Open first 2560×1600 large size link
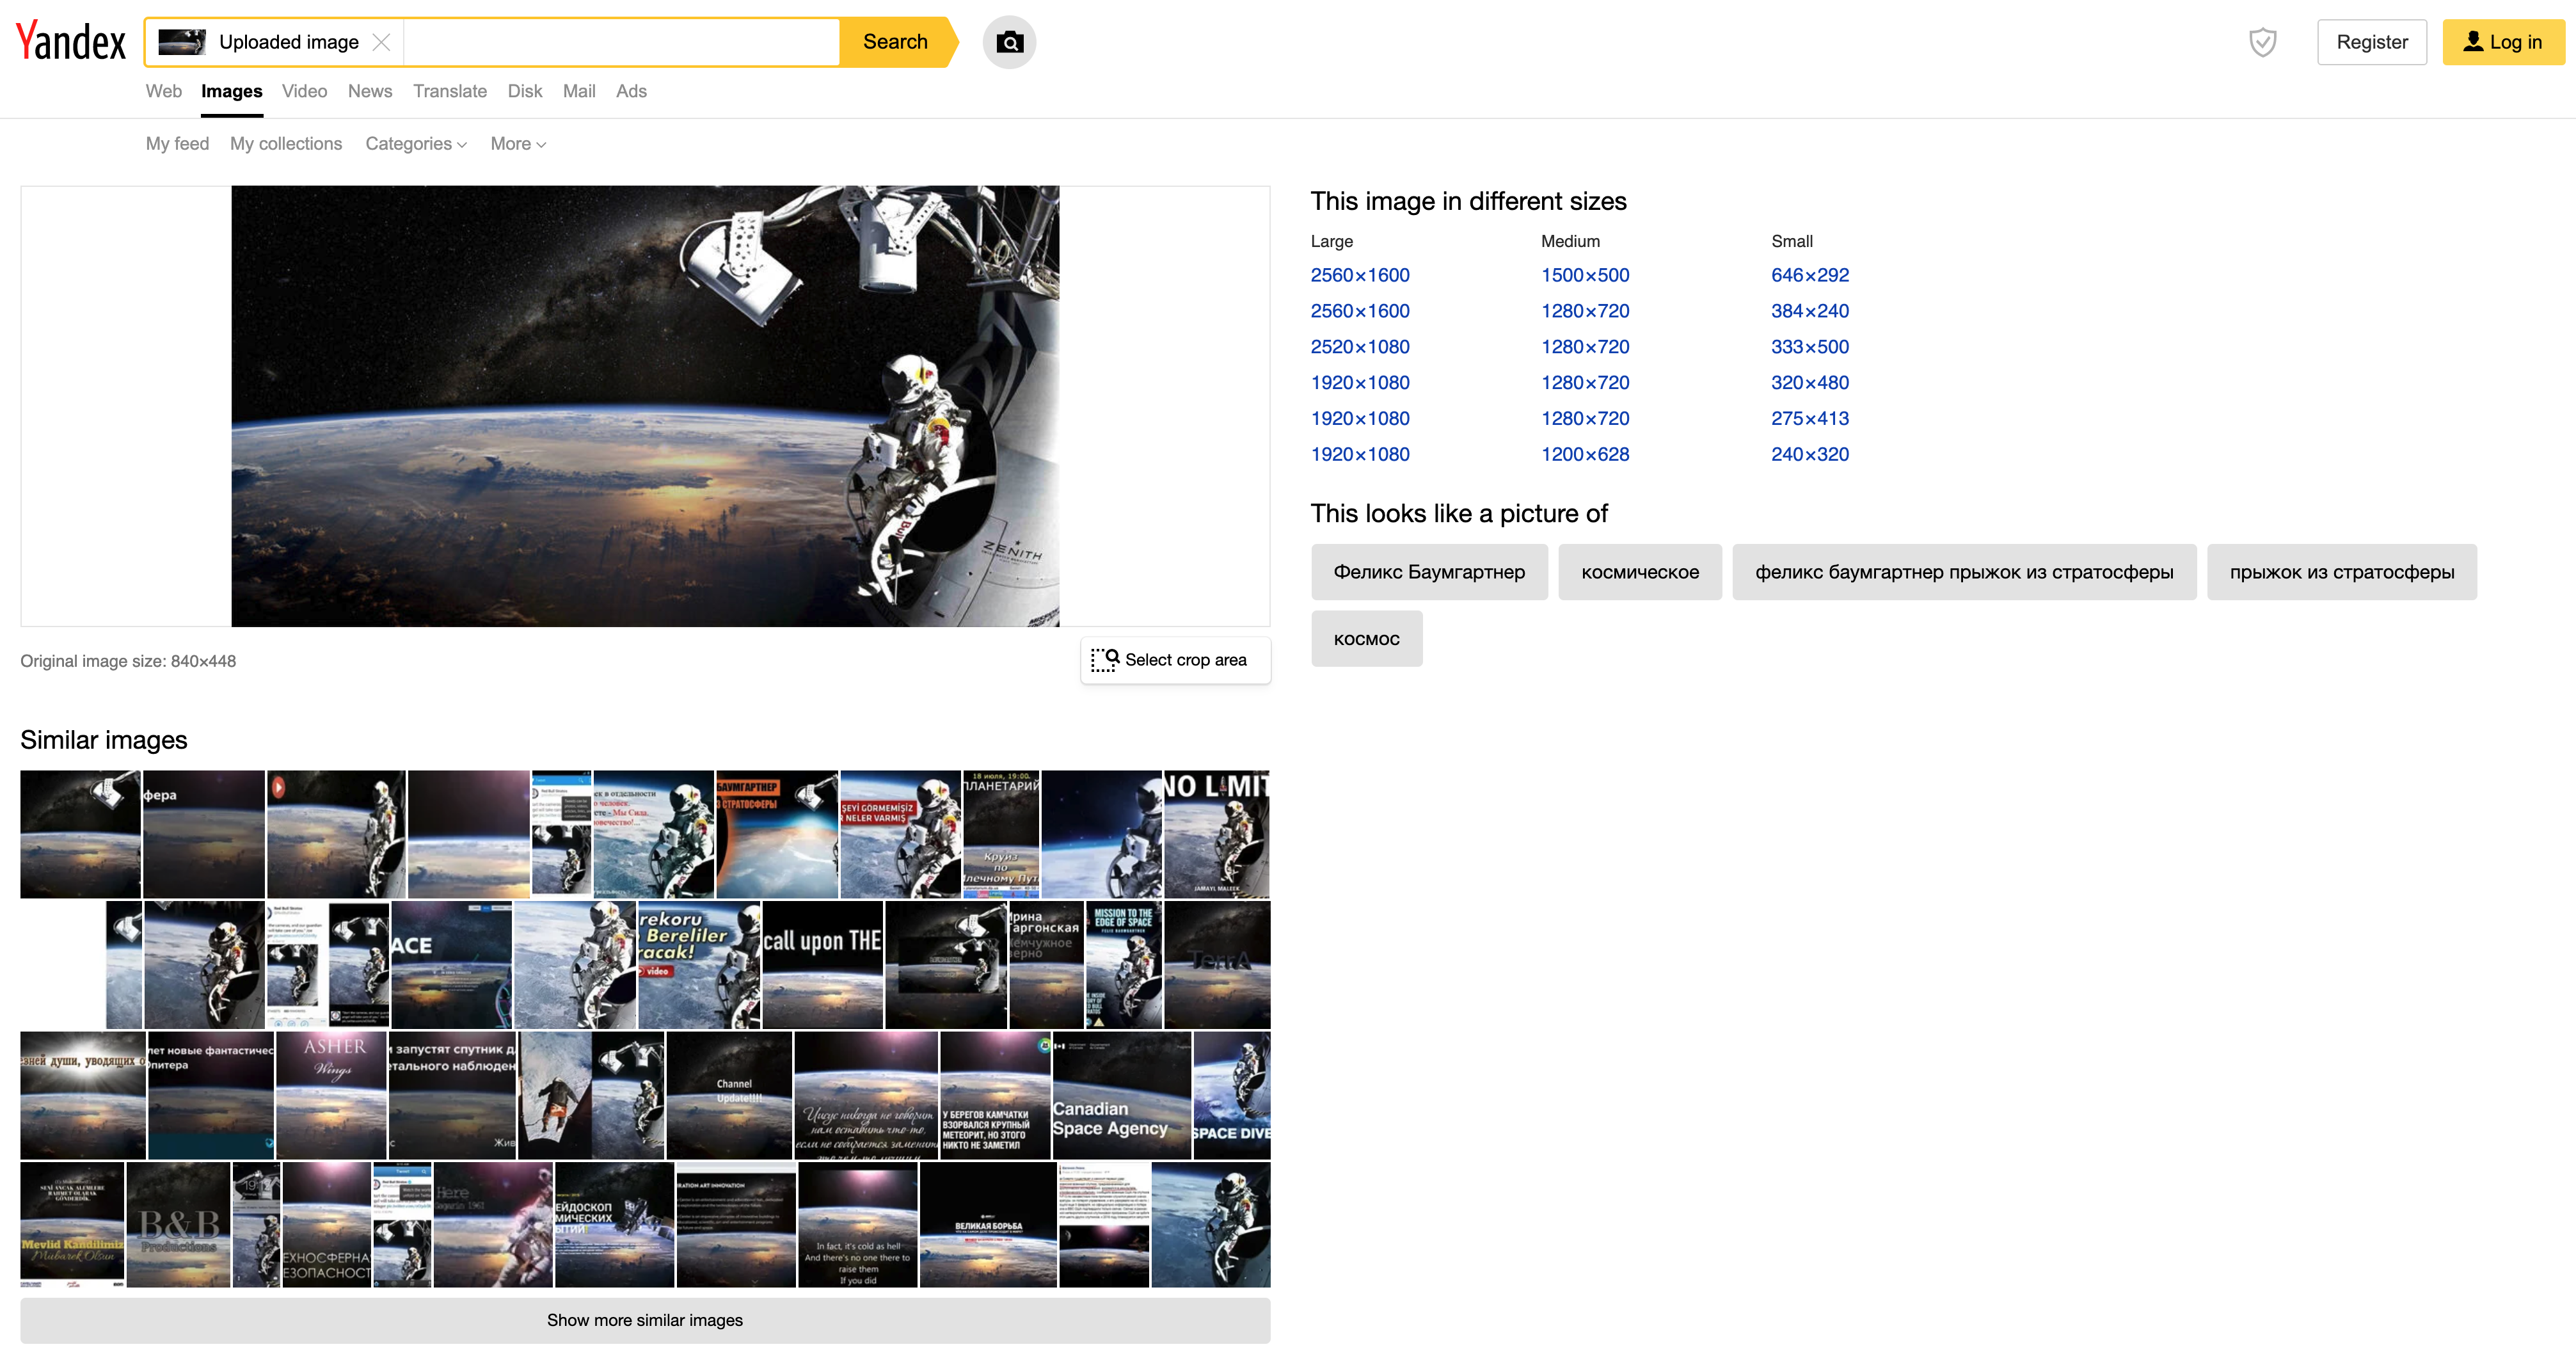 point(1360,275)
